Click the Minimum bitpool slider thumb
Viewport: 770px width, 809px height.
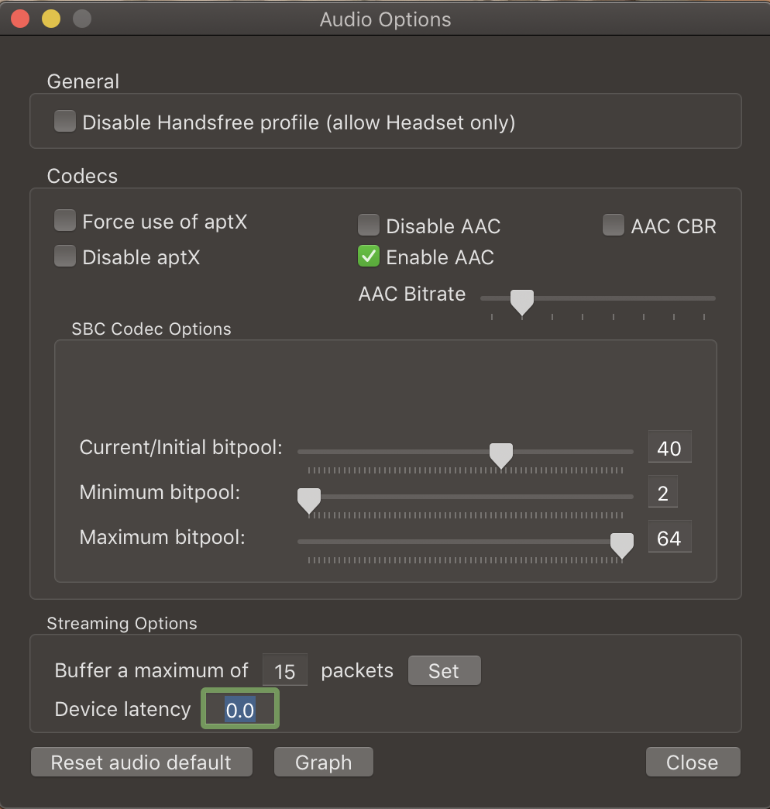click(309, 501)
